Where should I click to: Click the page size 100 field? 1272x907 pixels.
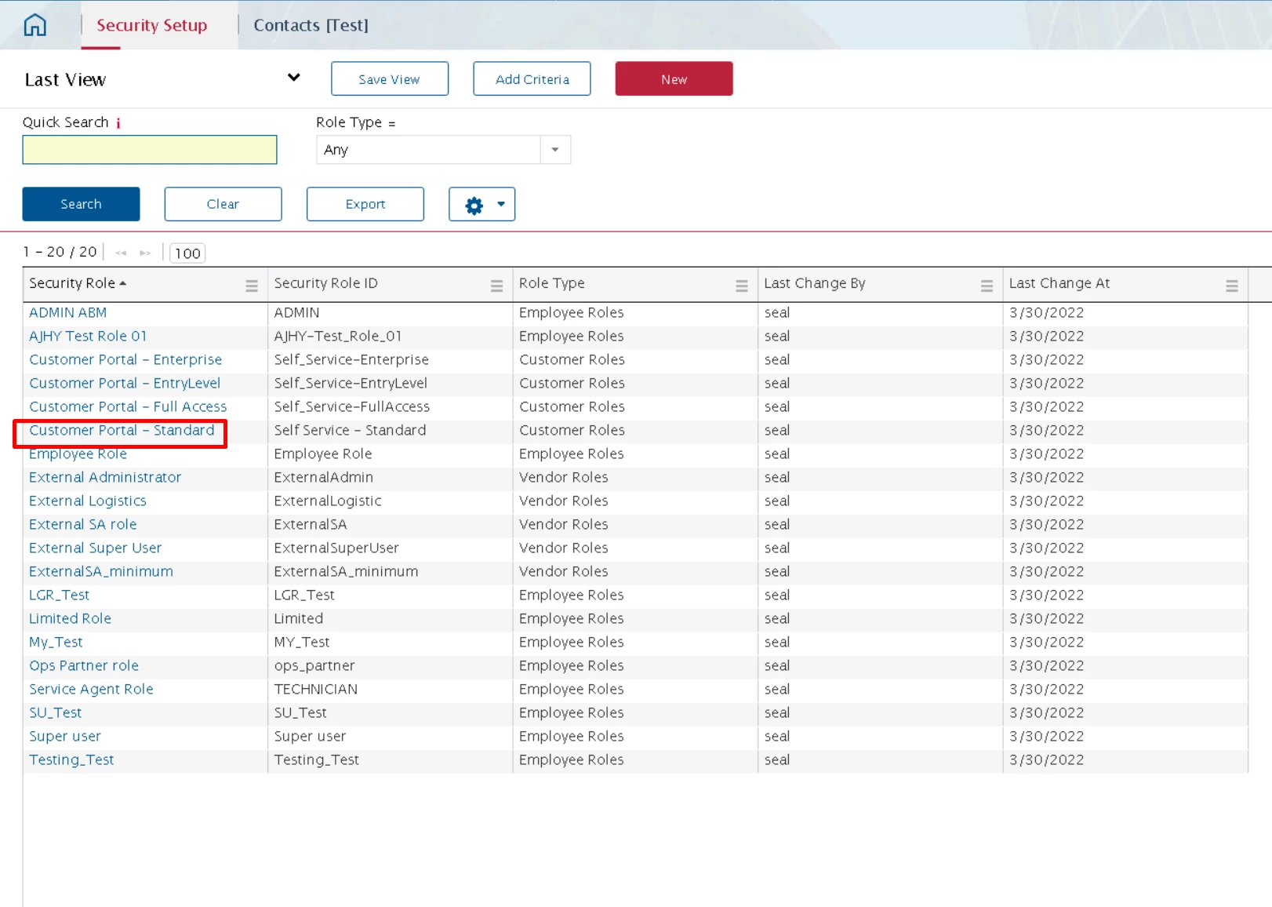187,253
